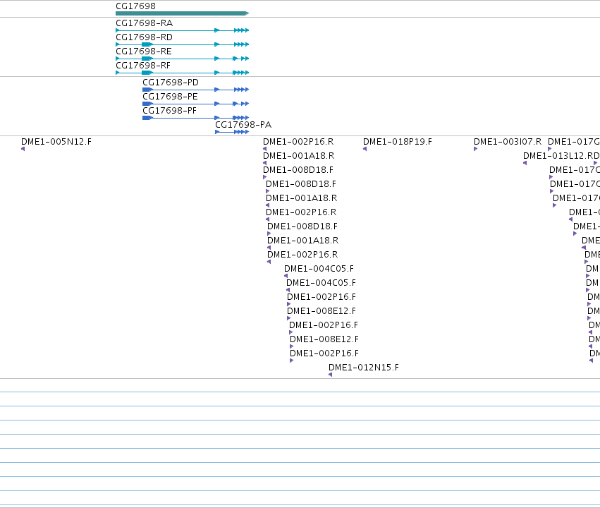Open the CG17698-RE transcript label
This screenshot has width=600, height=508.
tap(144, 52)
